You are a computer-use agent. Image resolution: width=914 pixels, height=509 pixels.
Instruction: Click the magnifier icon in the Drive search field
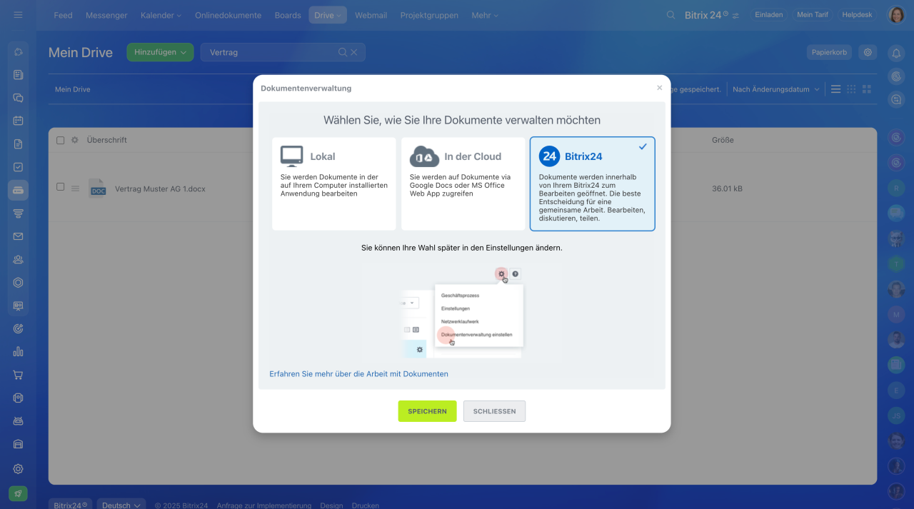[343, 52]
